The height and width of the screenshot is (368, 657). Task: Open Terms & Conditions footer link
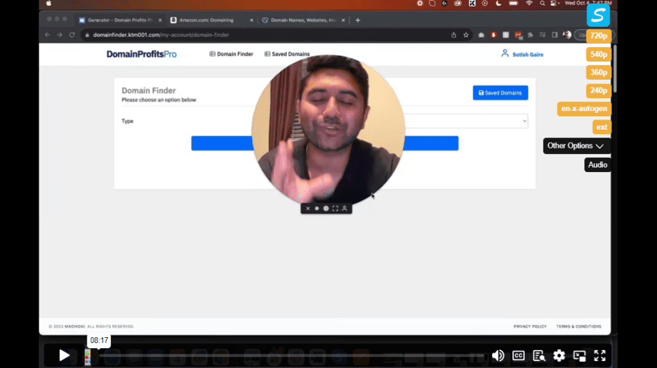pos(579,326)
